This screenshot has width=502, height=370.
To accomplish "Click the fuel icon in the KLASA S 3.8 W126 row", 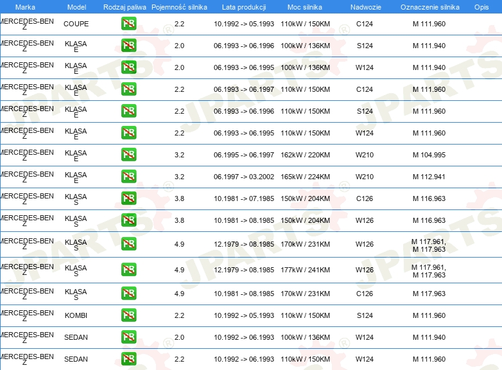I will (x=128, y=220).
